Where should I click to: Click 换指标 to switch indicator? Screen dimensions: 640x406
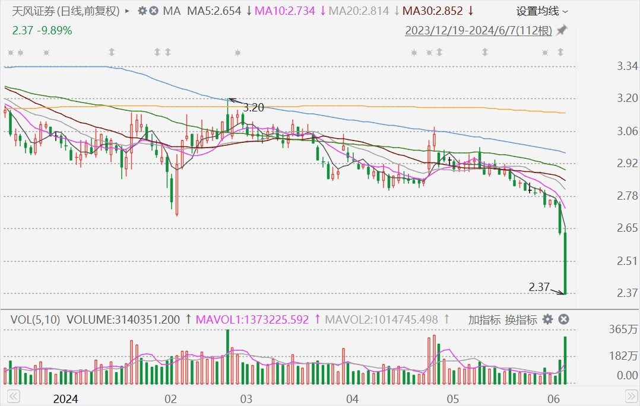[521, 319]
